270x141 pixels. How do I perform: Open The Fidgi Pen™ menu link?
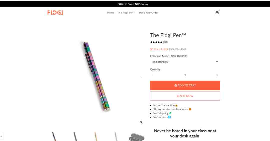(126, 13)
